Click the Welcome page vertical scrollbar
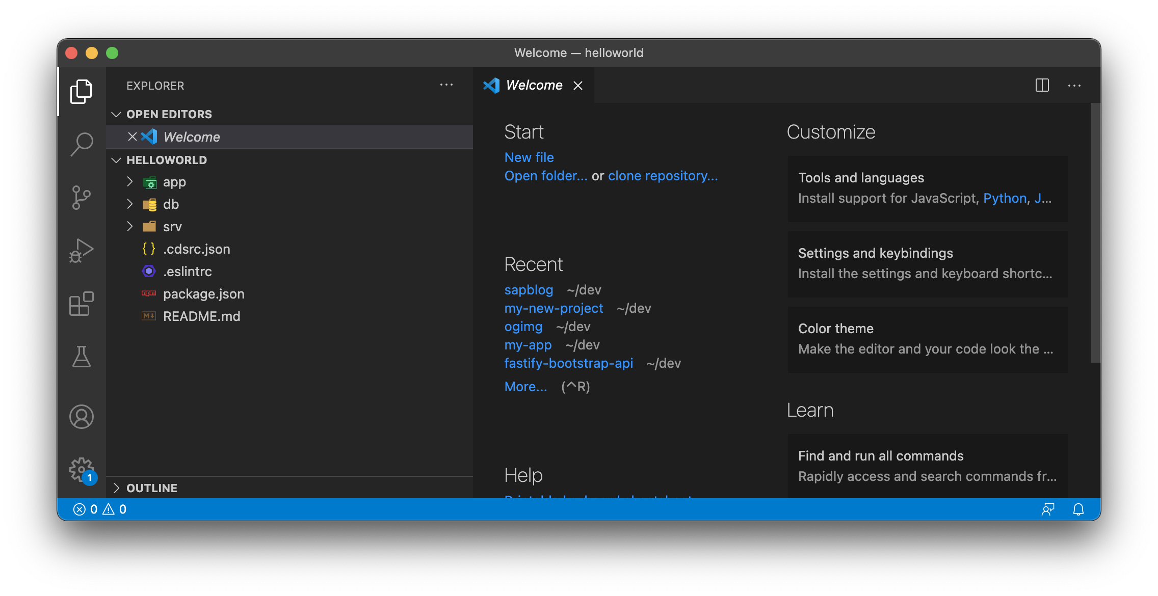The width and height of the screenshot is (1158, 596). pyautogui.click(x=1095, y=233)
